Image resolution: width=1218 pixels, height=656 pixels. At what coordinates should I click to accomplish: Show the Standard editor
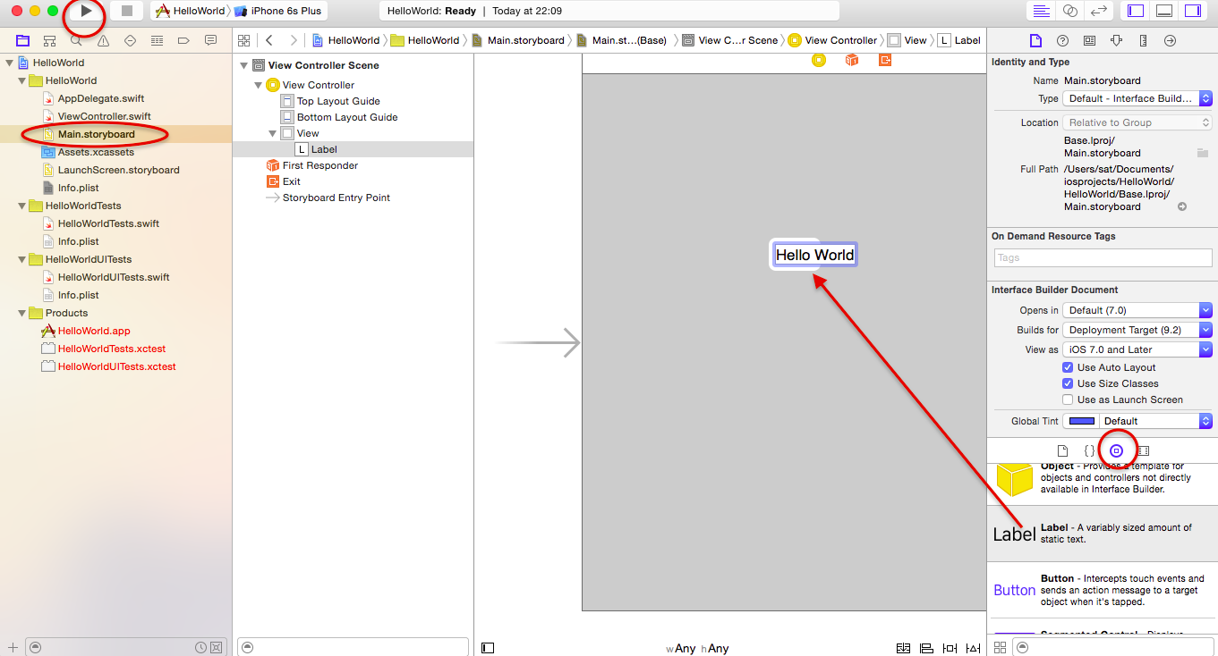coord(1041,11)
